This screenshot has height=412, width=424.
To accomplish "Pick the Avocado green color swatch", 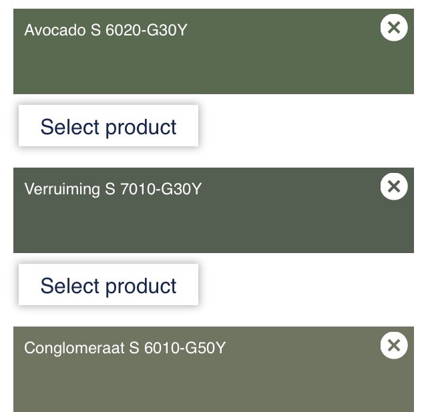I will 214,51.
